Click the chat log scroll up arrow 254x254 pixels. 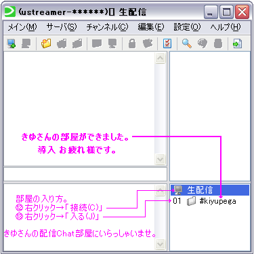[x=161, y=58]
